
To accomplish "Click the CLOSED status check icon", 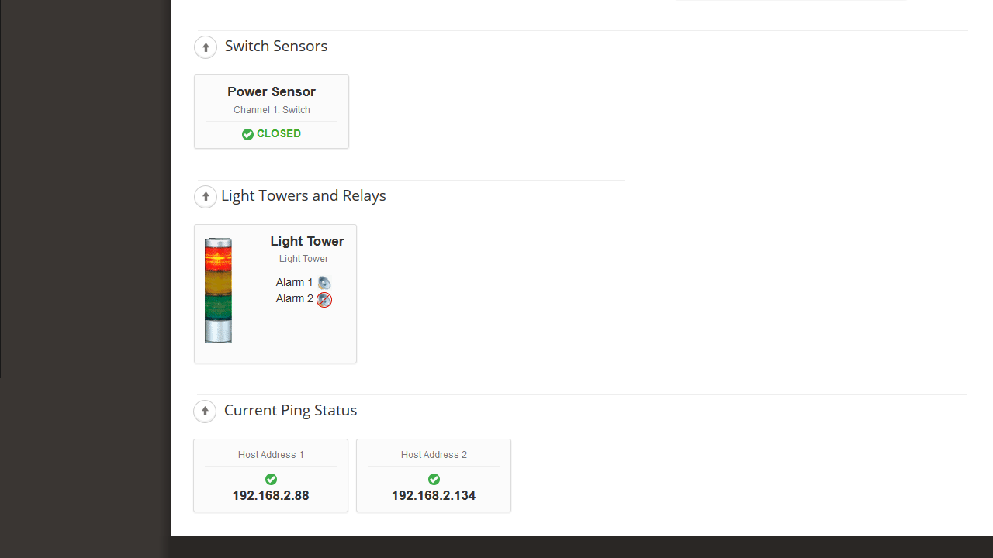I will click(x=247, y=134).
